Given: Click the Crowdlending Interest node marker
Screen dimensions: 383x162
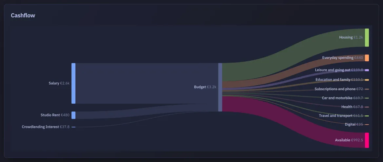Looking at the screenshot, I should point(73,127).
